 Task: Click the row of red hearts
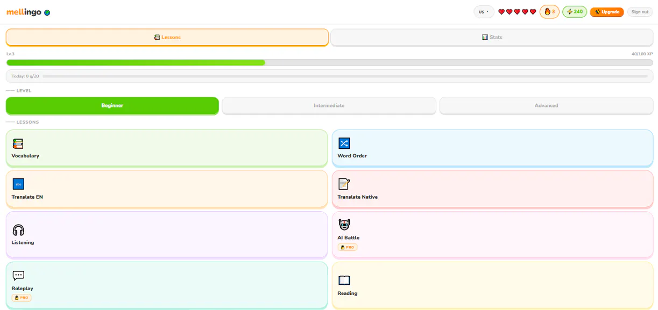(x=517, y=12)
